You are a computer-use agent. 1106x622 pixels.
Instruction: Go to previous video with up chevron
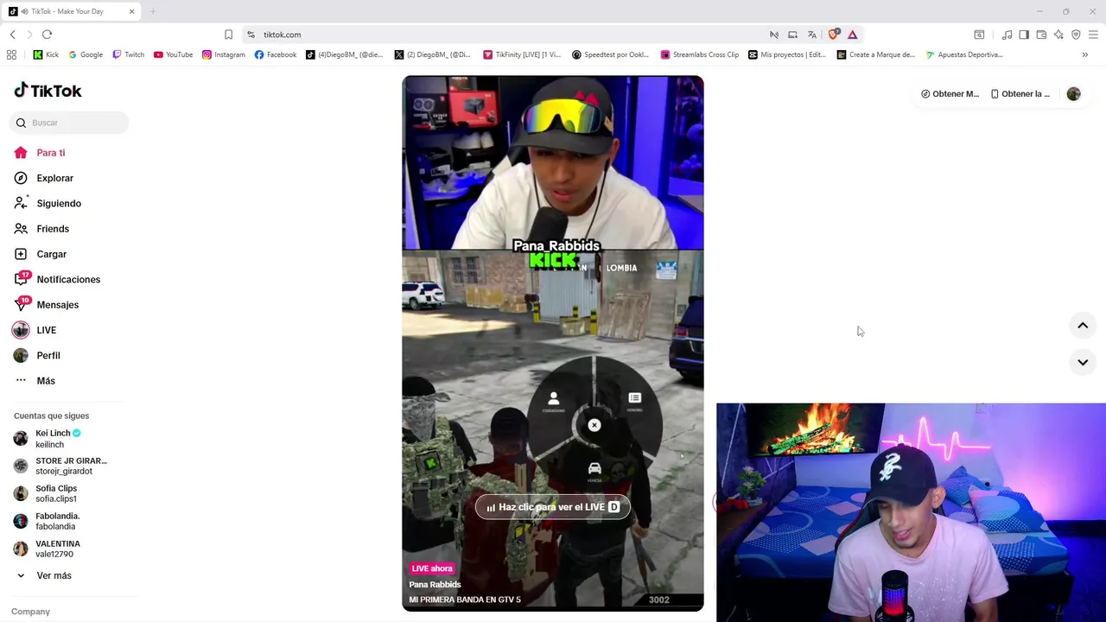coord(1083,326)
